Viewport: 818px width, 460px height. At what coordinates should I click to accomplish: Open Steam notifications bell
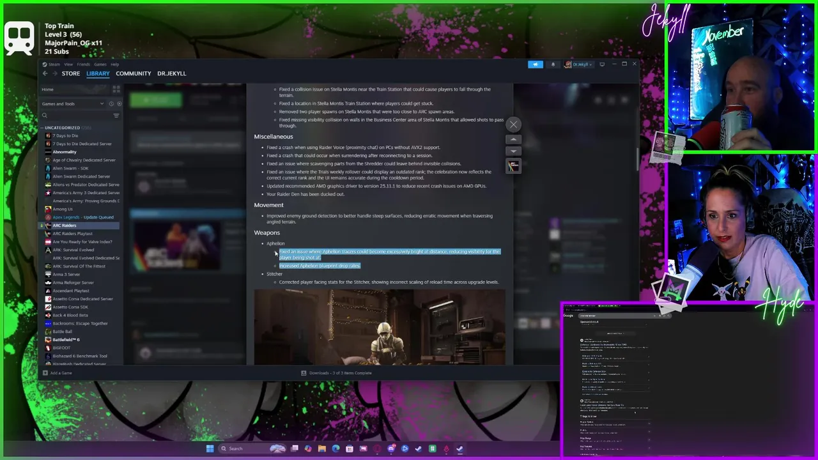click(553, 64)
